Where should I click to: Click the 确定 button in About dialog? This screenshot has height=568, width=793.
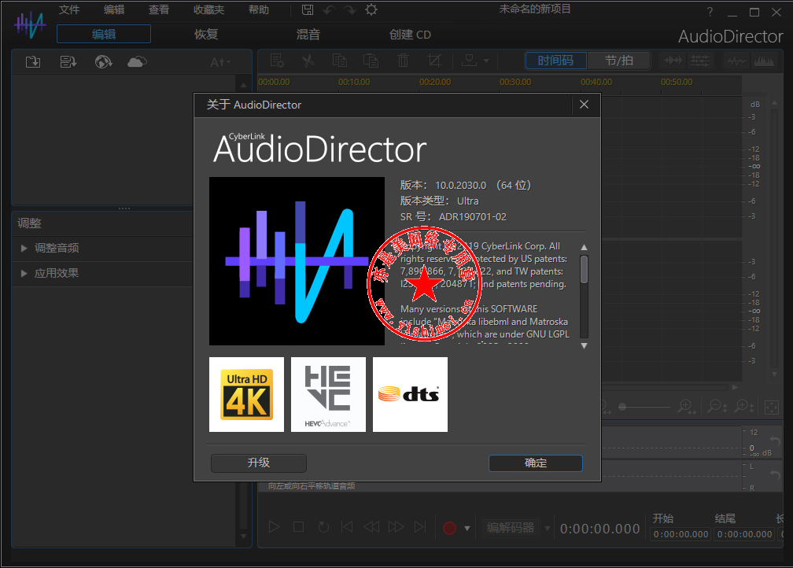[x=536, y=463]
